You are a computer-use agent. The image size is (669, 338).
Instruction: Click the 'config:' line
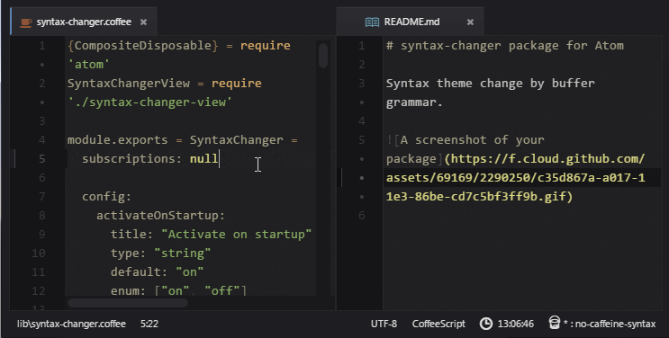tap(106, 197)
